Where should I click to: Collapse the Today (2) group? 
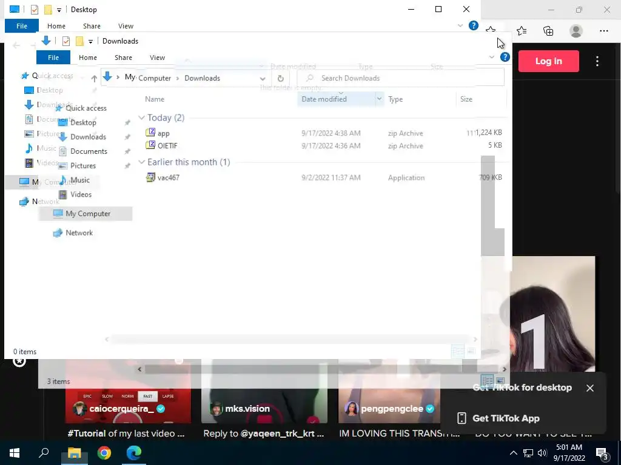(141, 118)
